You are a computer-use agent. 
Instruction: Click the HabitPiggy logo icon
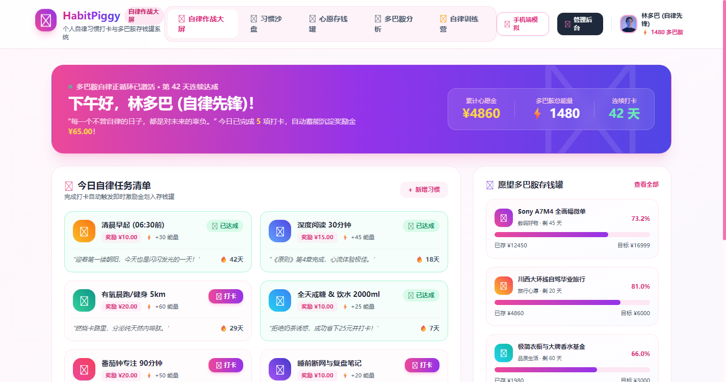tap(46, 20)
